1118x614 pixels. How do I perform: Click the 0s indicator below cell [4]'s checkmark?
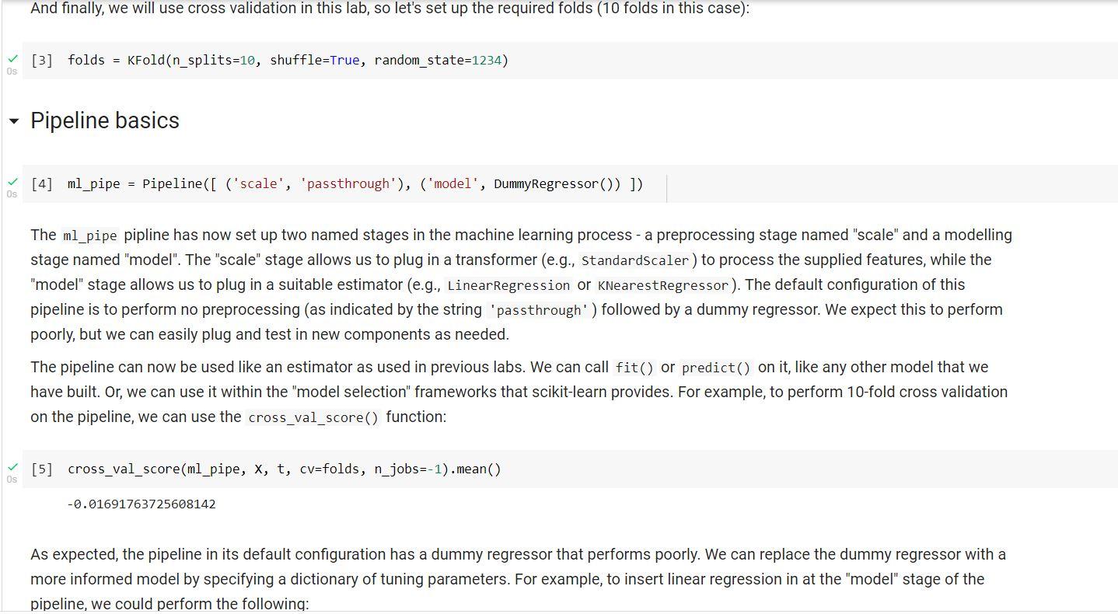pyautogui.click(x=12, y=194)
